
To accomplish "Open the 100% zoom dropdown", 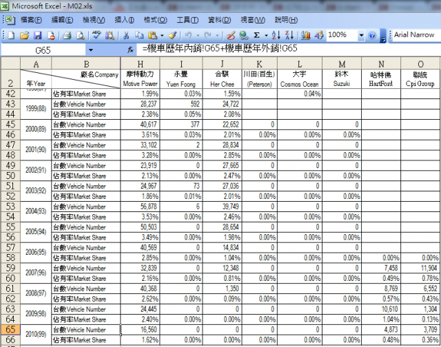I will pos(361,36).
